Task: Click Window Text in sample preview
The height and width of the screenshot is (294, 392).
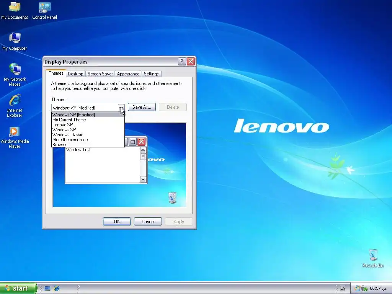Action: click(78, 150)
